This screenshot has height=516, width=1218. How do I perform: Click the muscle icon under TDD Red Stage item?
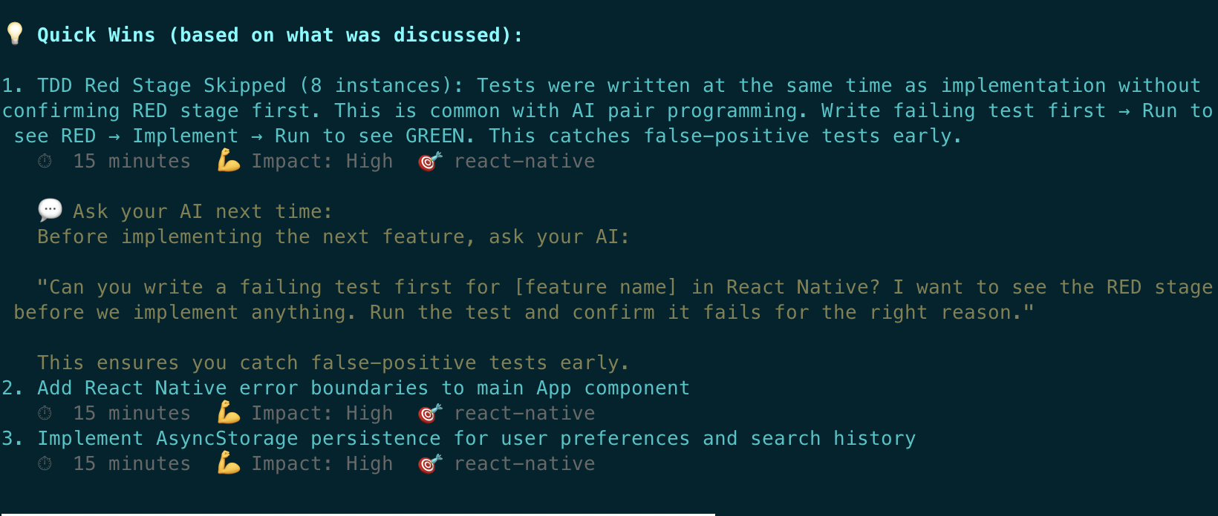[x=228, y=161]
